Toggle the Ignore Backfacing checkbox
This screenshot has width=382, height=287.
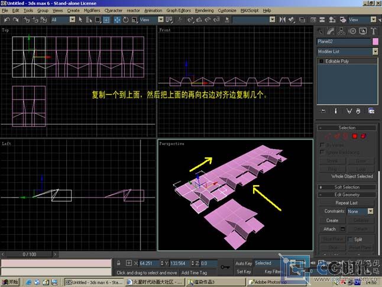322,152
